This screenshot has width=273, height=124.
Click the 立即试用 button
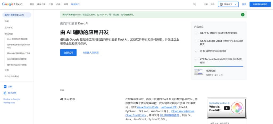68,53
